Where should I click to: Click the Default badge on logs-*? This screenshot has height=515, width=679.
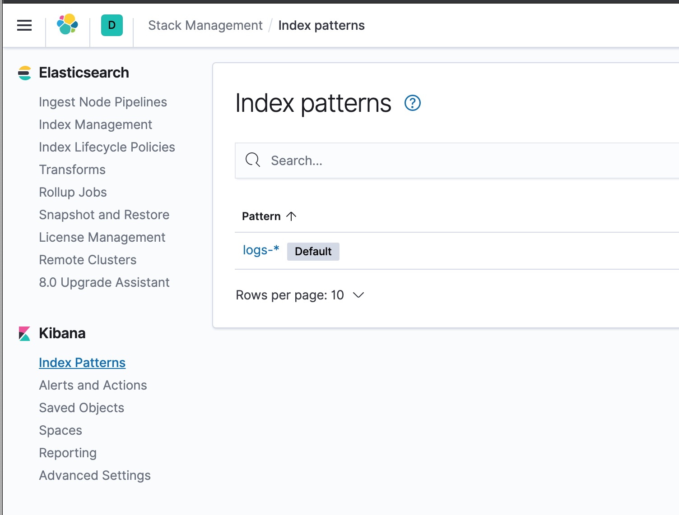point(313,251)
